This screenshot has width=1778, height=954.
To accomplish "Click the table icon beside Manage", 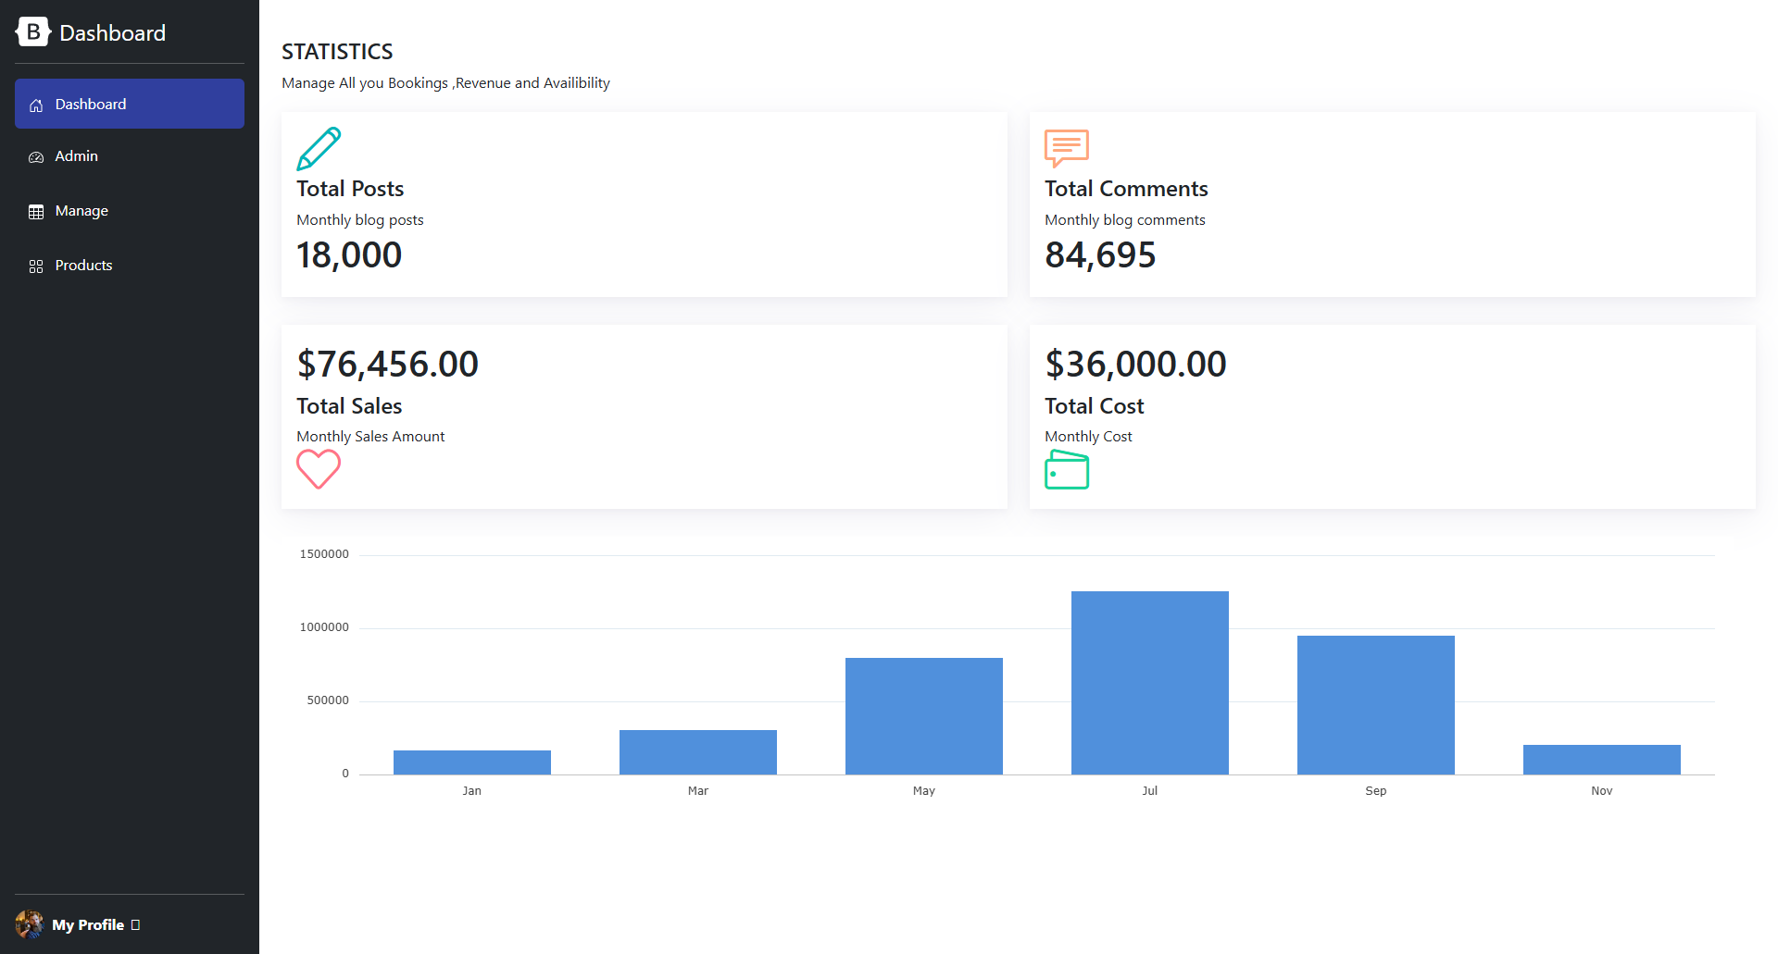I will pos(36,212).
